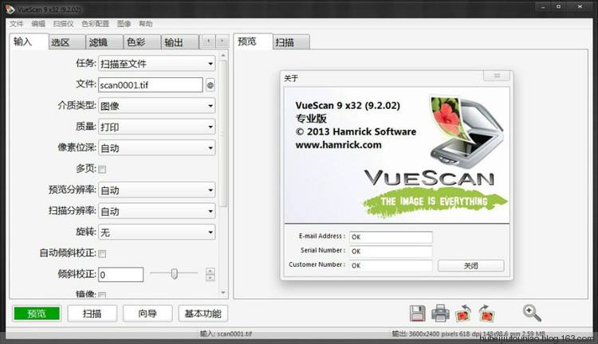Open the 旋转 dropdown

[x=157, y=232]
